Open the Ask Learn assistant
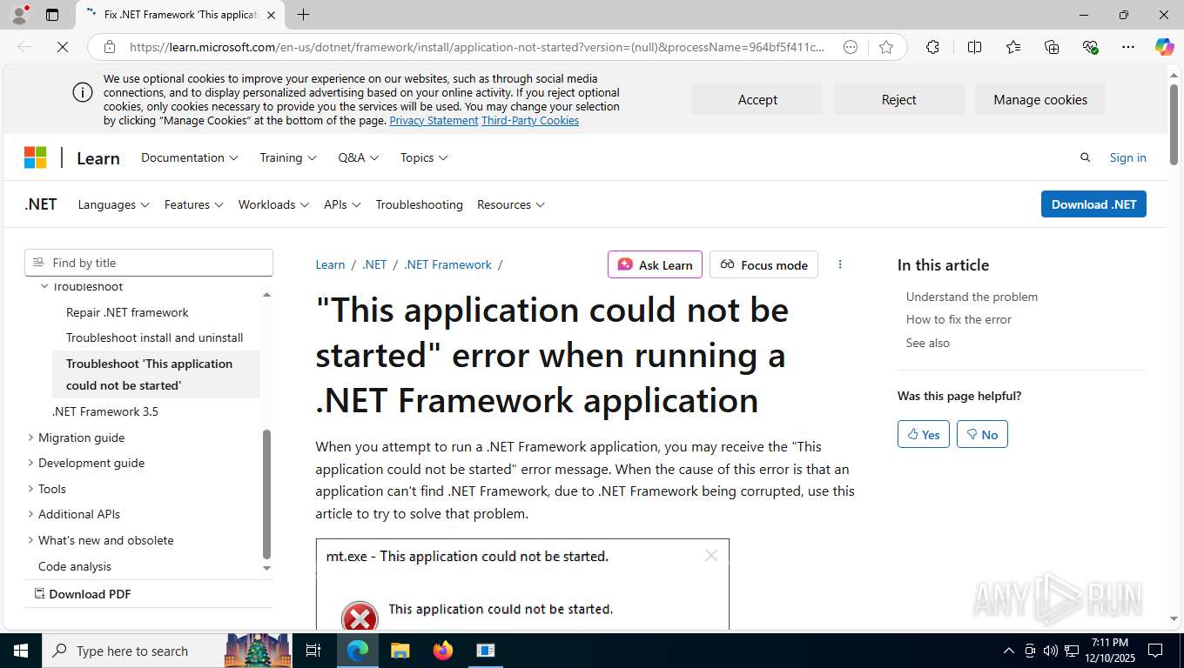1184x668 pixels. 655,264
